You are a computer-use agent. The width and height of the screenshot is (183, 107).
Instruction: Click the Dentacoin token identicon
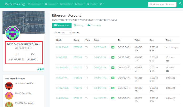(x=9, y=104)
